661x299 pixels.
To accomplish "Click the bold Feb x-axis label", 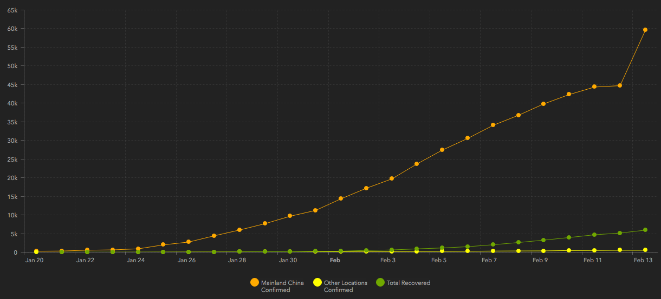I will [335, 260].
